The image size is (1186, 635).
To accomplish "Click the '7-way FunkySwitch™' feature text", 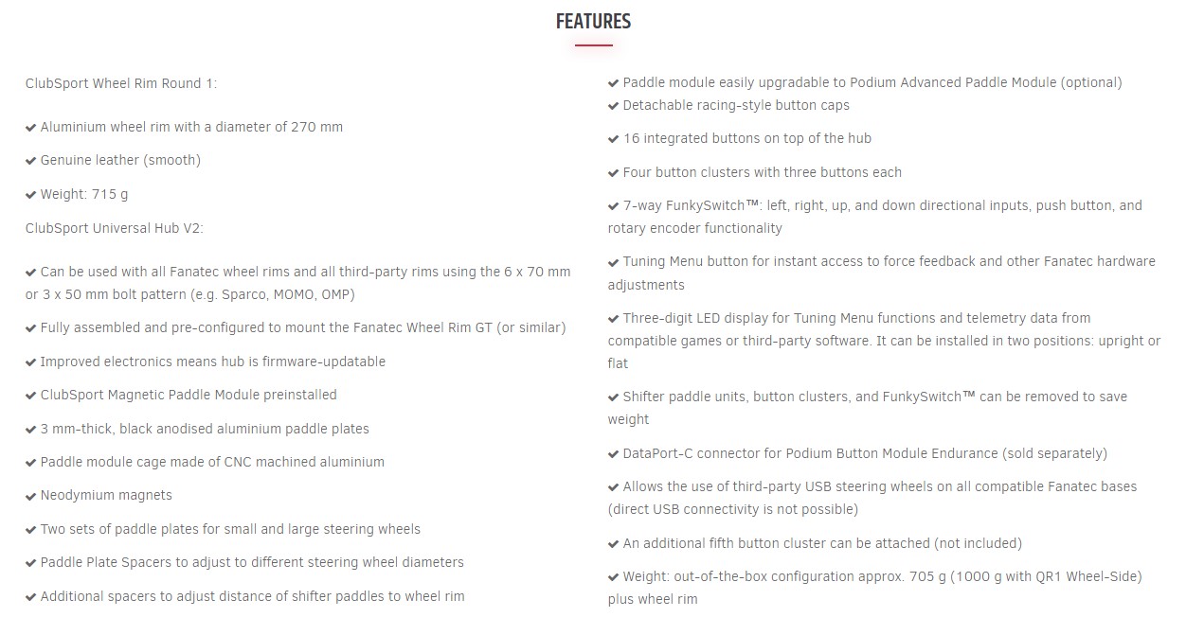I will coord(875,217).
